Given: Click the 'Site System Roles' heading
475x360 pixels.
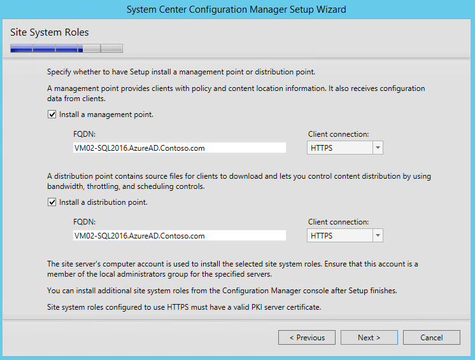Looking at the screenshot, I should (x=50, y=32).
